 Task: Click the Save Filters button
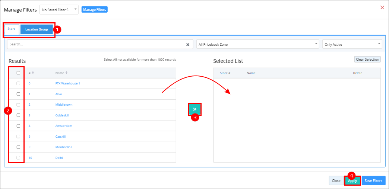(373, 181)
